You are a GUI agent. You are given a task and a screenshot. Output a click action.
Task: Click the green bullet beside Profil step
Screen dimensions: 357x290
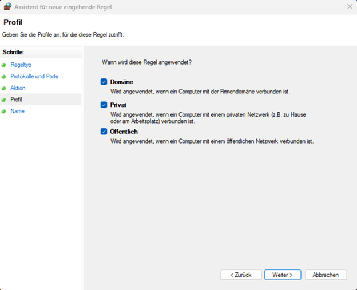pos(4,100)
